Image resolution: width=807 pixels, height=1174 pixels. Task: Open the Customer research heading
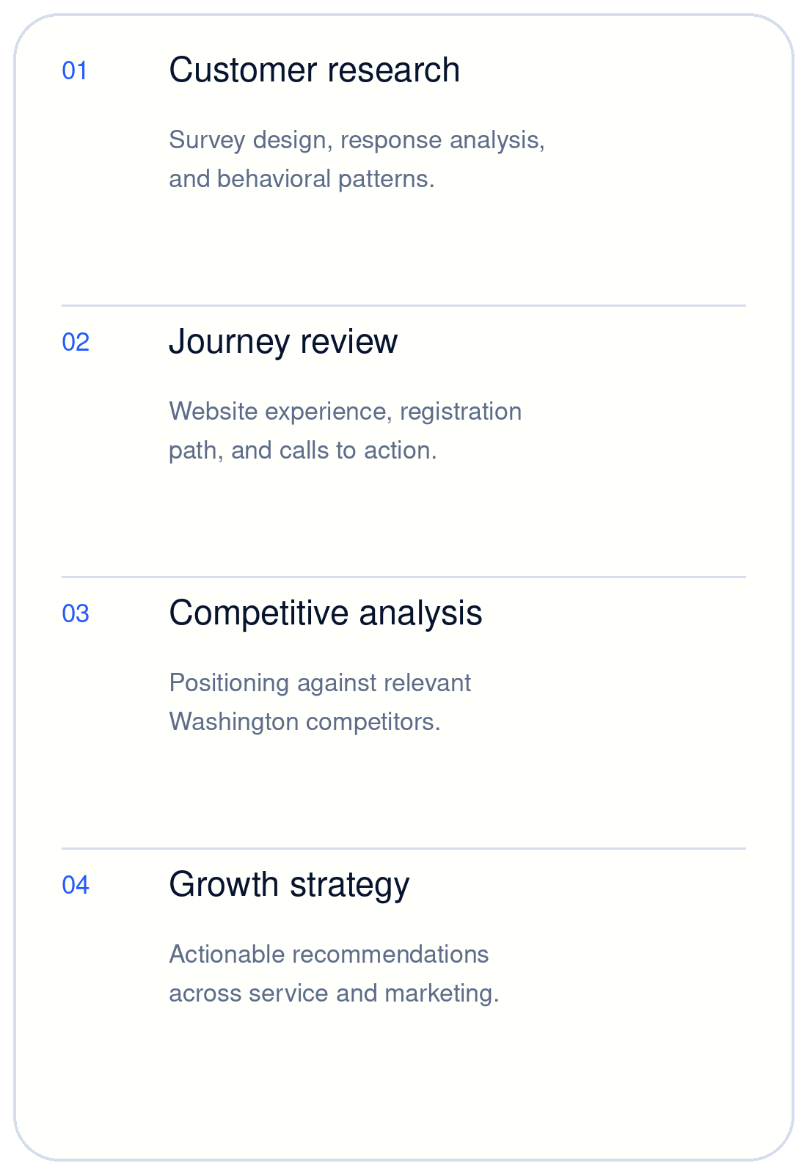315,70
